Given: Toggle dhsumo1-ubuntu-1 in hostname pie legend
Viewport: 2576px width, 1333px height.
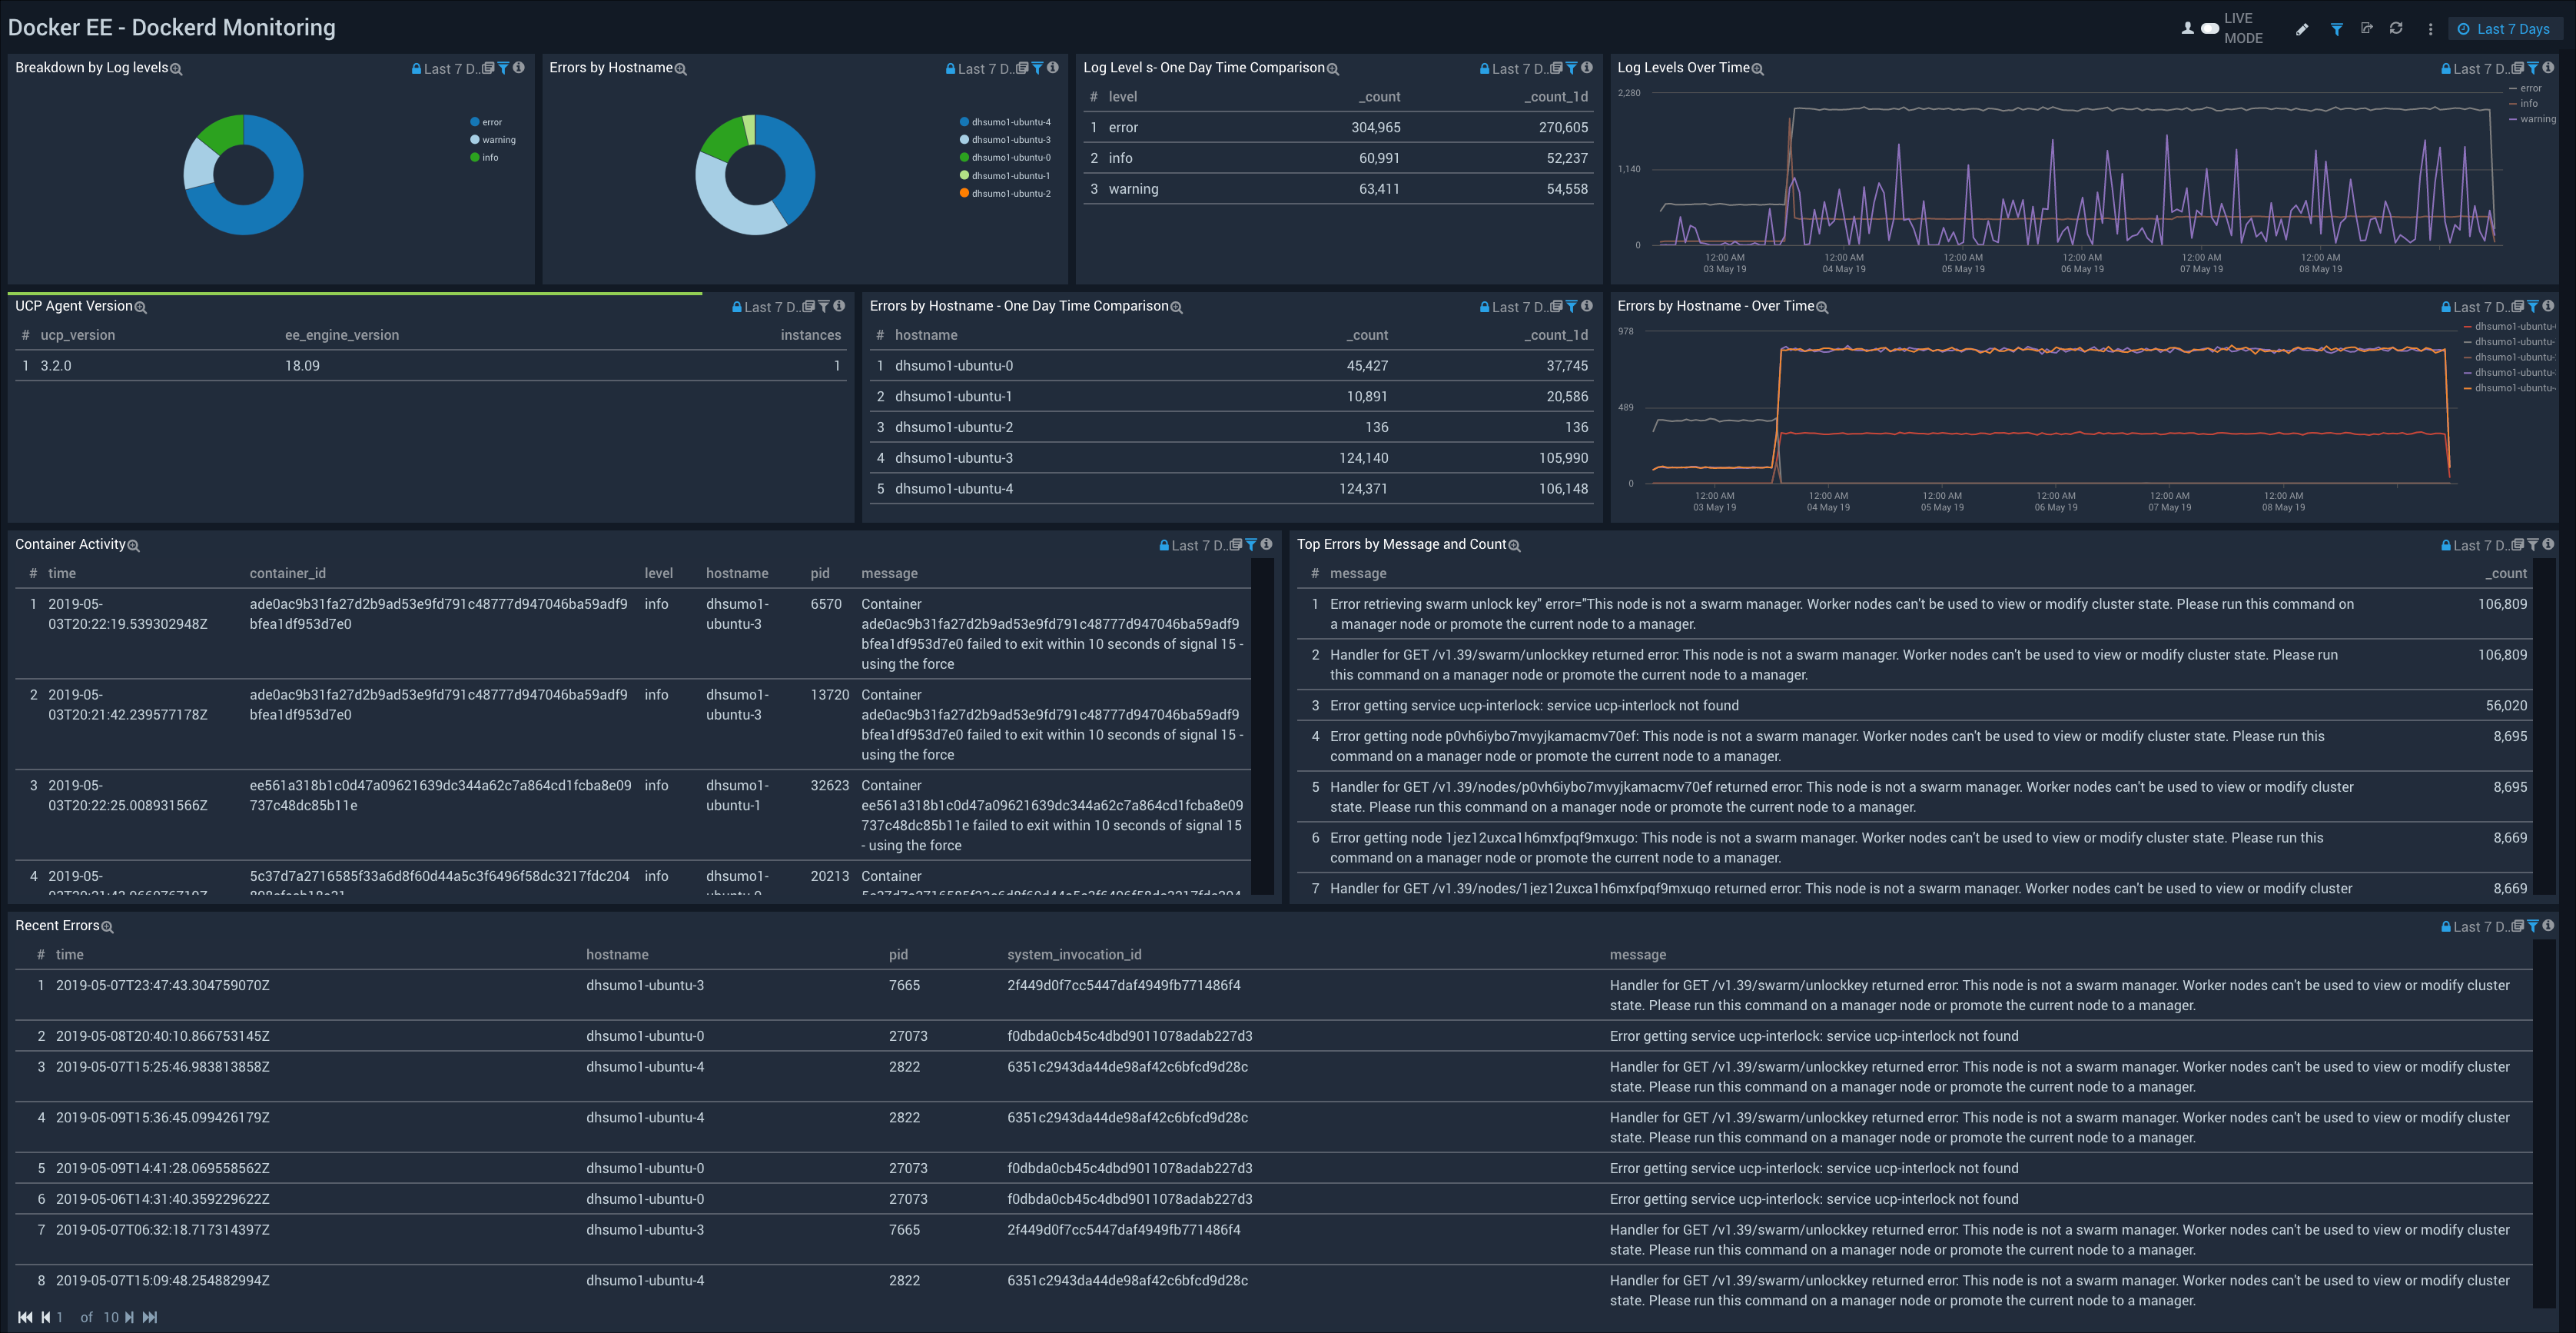Looking at the screenshot, I should click(x=1005, y=175).
